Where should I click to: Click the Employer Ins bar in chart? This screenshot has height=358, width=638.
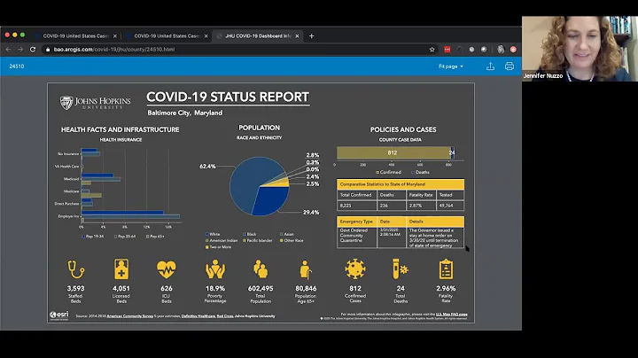[130, 216]
